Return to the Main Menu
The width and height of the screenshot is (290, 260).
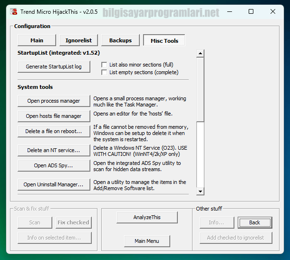point(147,241)
